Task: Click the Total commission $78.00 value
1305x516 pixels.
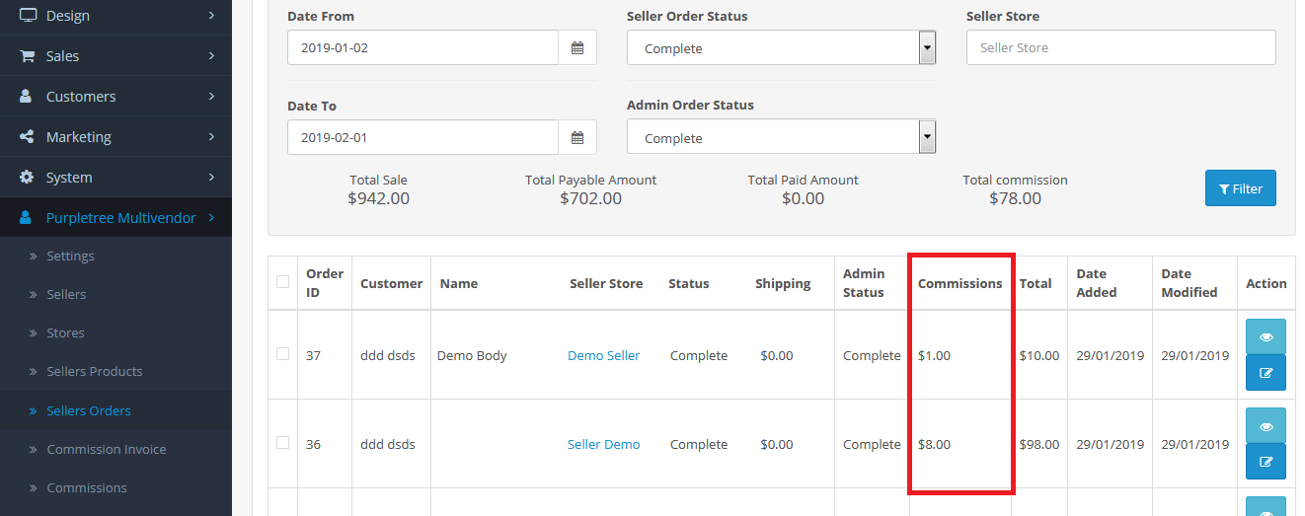Action: (1015, 198)
